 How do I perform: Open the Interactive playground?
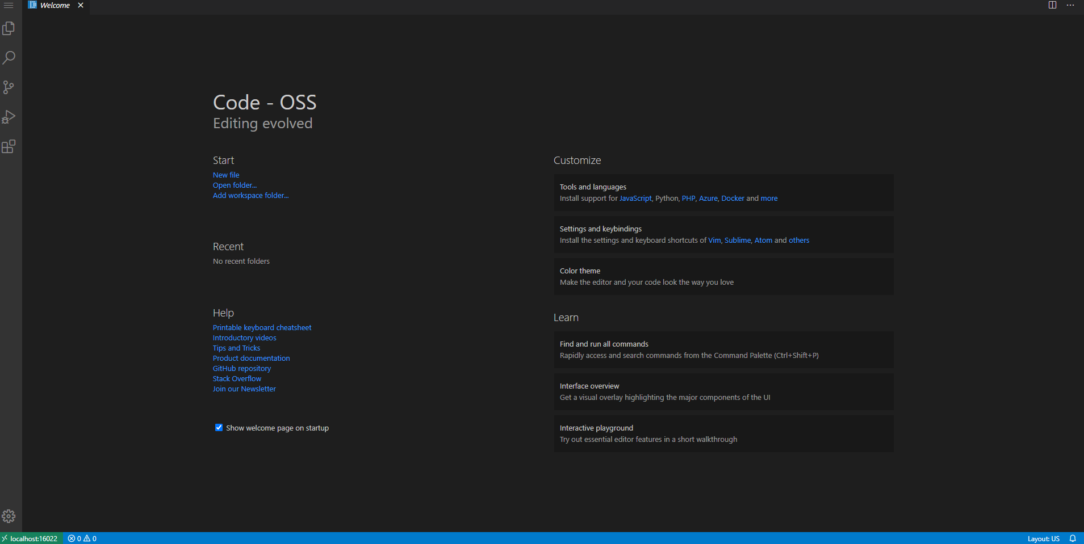coord(723,434)
